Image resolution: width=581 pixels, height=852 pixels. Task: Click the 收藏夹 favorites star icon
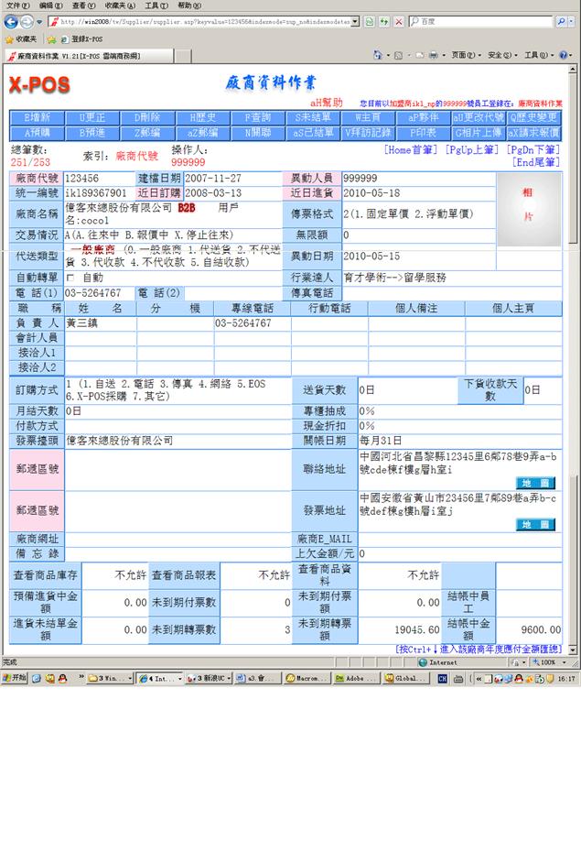(9, 39)
